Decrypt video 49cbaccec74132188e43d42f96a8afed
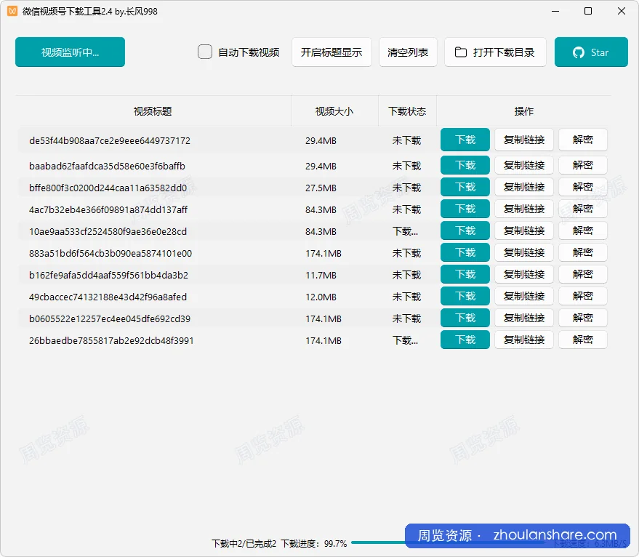The height and width of the screenshot is (557, 639). (x=583, y=296)
